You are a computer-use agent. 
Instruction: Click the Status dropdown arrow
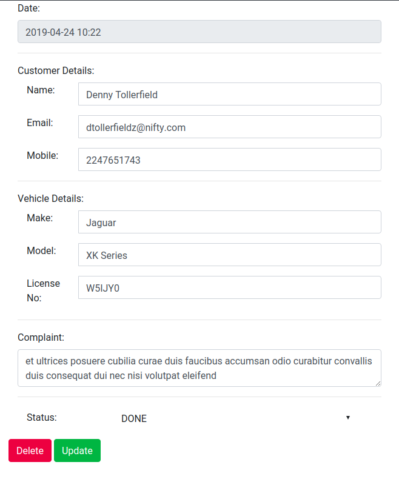click(x=348, y=418)
